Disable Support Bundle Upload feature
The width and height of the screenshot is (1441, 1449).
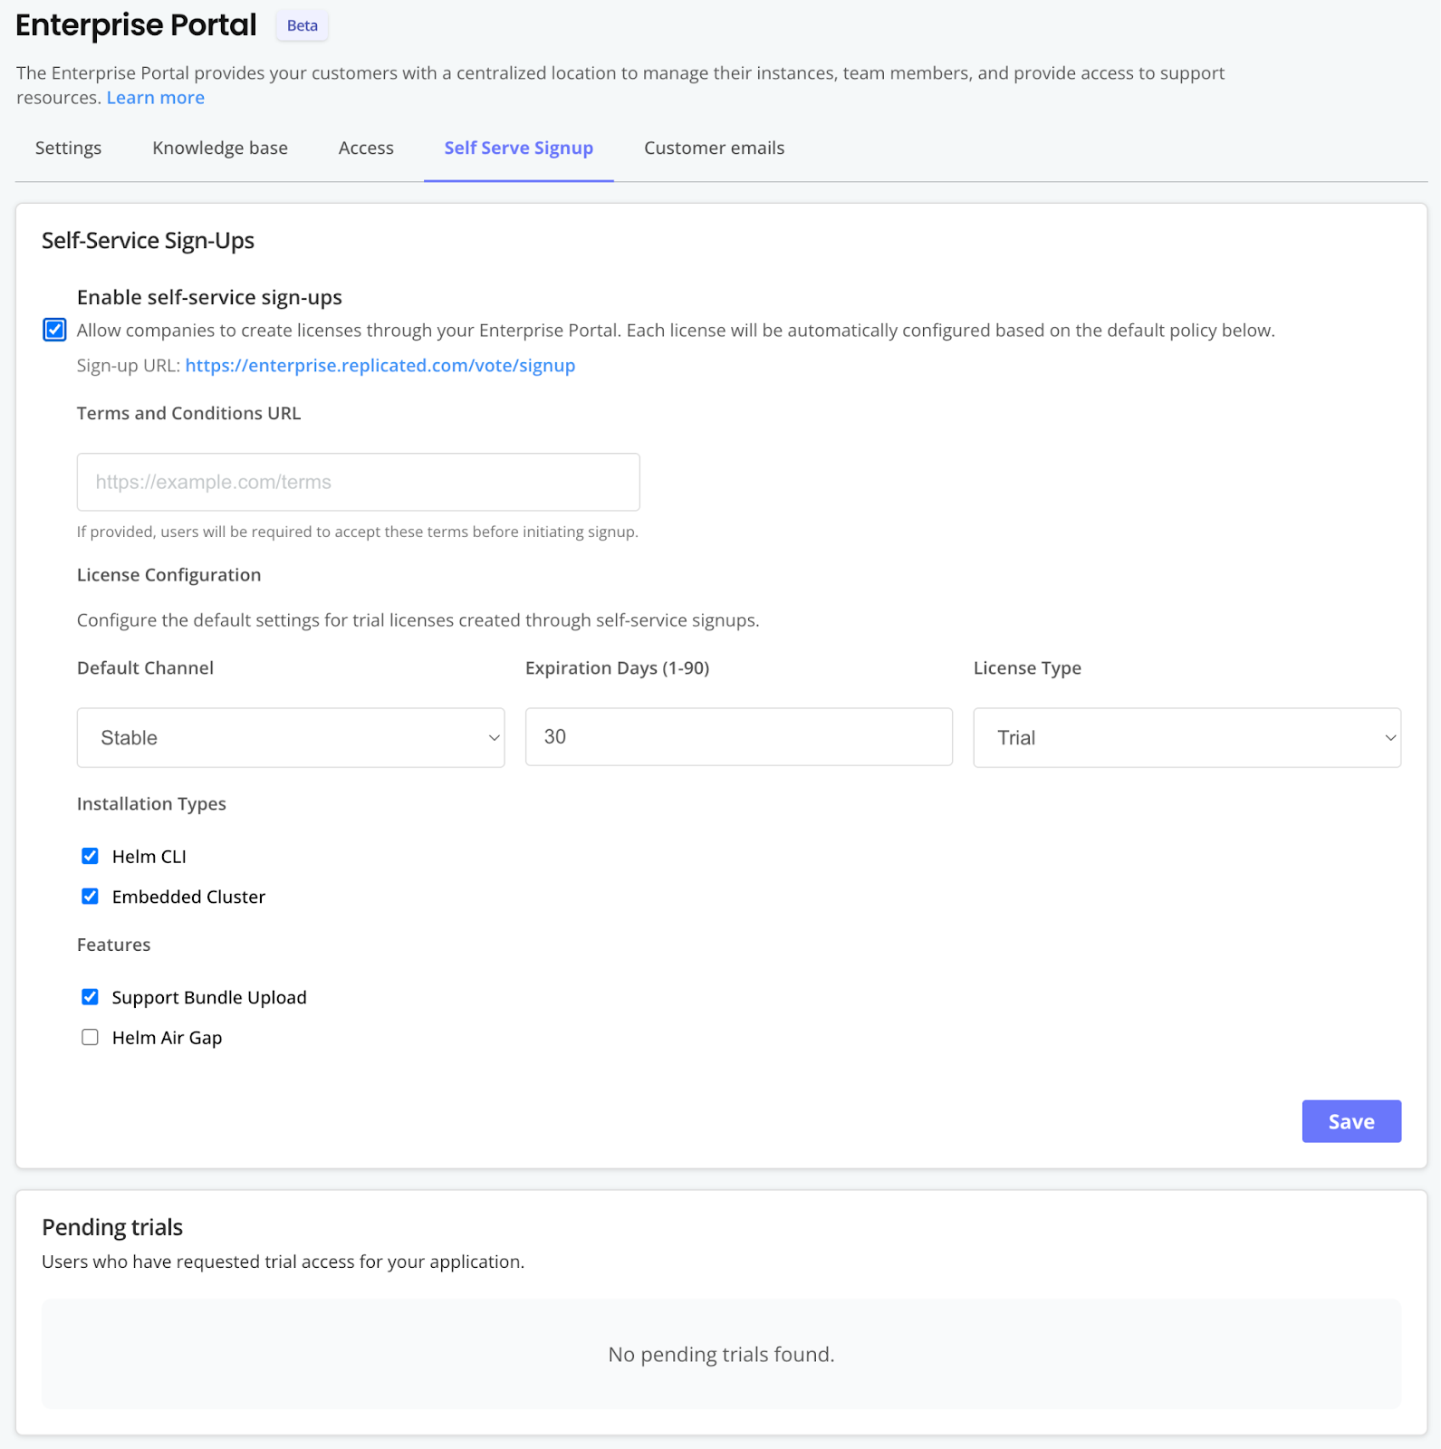(x=90, y=997)
